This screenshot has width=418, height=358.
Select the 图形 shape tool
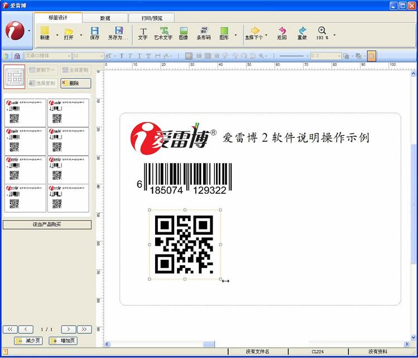224,34
